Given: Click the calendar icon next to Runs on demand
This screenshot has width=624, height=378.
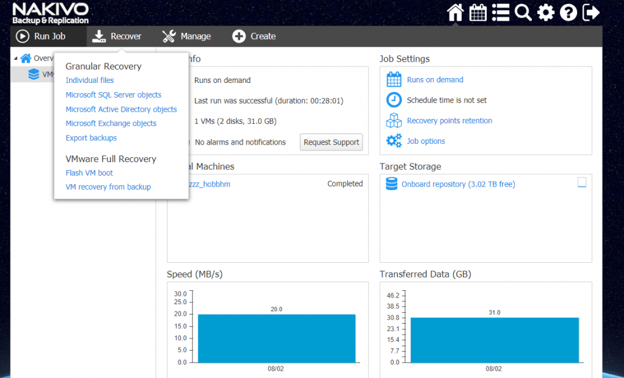Looking at the screenshot, I should (x=394, y=80).
